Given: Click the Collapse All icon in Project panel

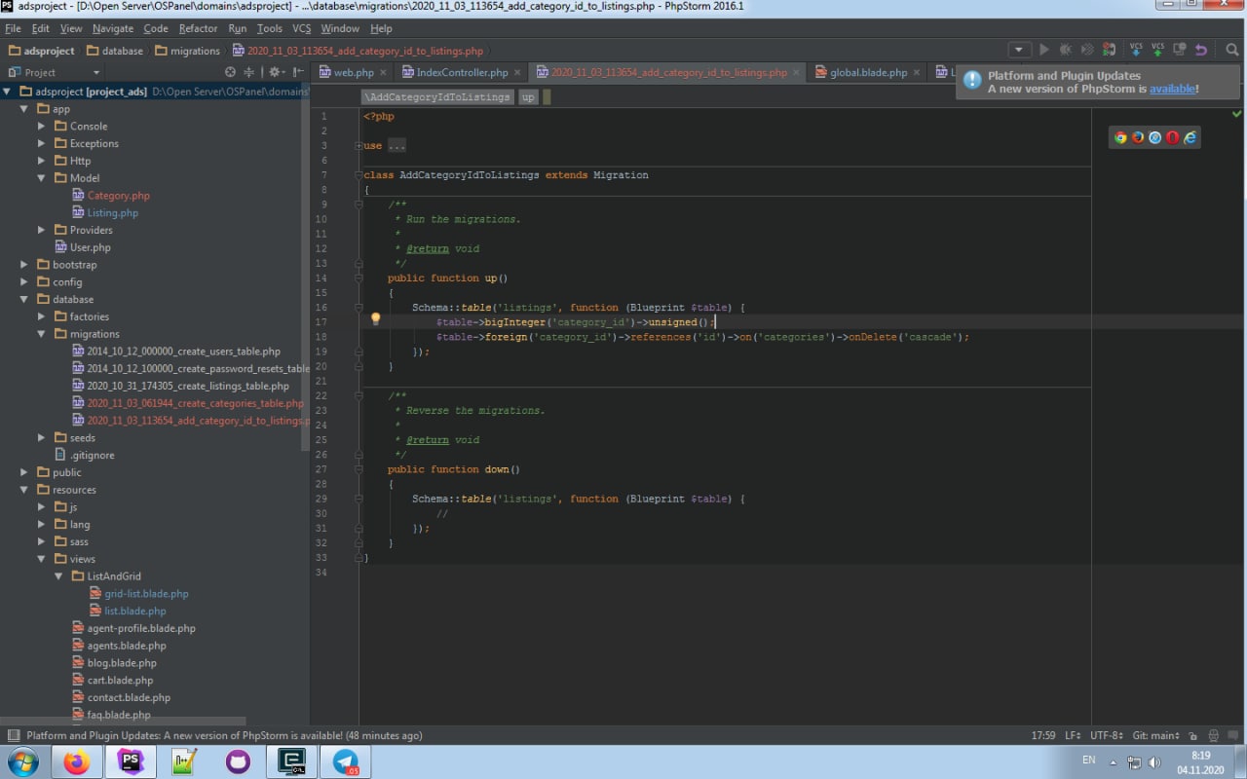Looking at the screenshot, I should pos(249,72).
